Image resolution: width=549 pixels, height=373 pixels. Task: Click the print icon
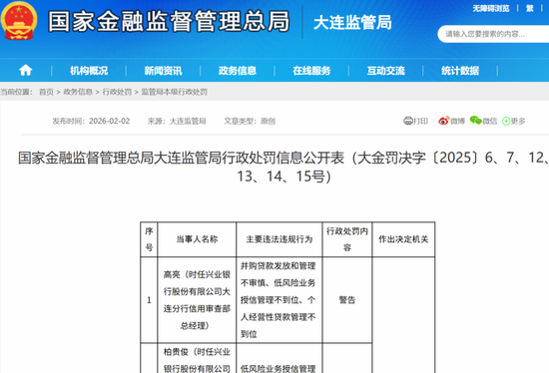click(x=408, y=121)
